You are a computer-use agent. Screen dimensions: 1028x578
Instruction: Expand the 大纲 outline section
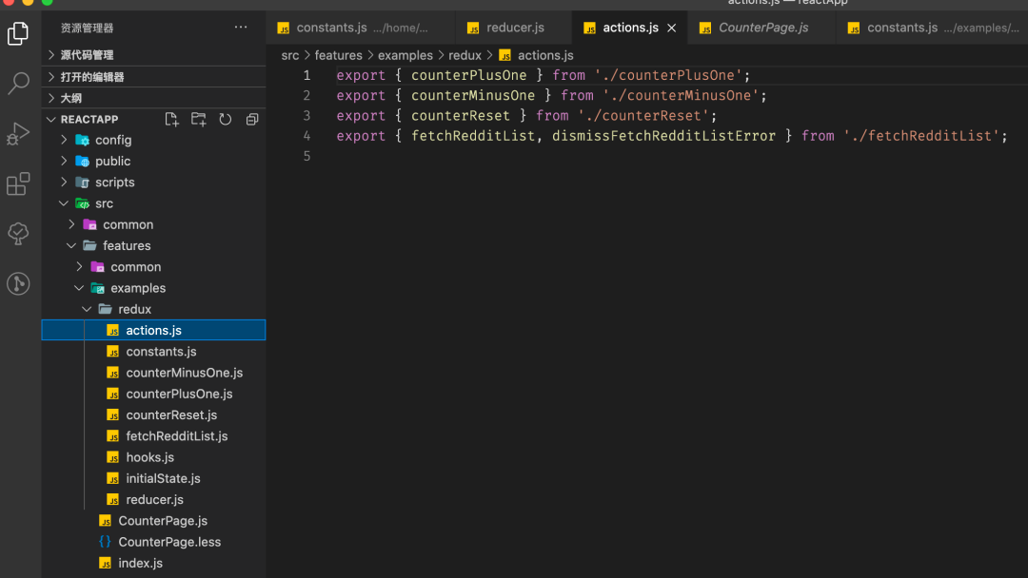pyautogui.click(x=71, y=98)
